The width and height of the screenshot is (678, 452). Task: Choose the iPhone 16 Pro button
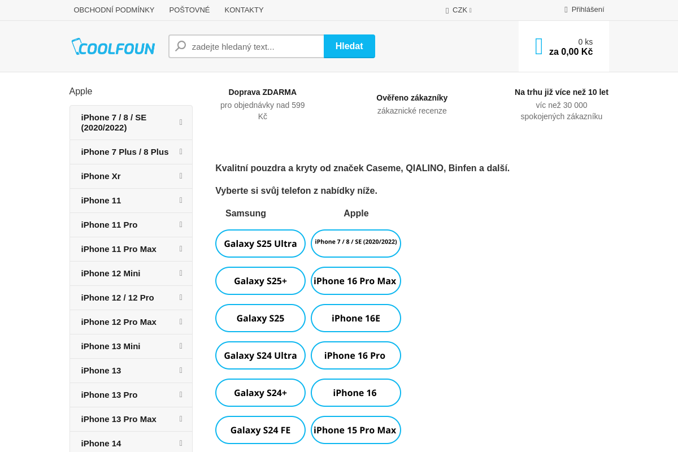356,355
